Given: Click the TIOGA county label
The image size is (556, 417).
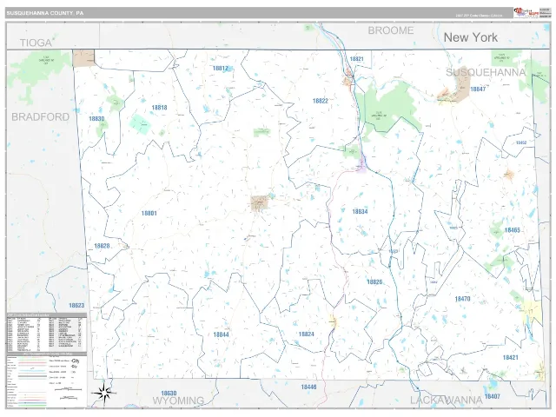Looking at the screenshot, I should coord(36,43).
